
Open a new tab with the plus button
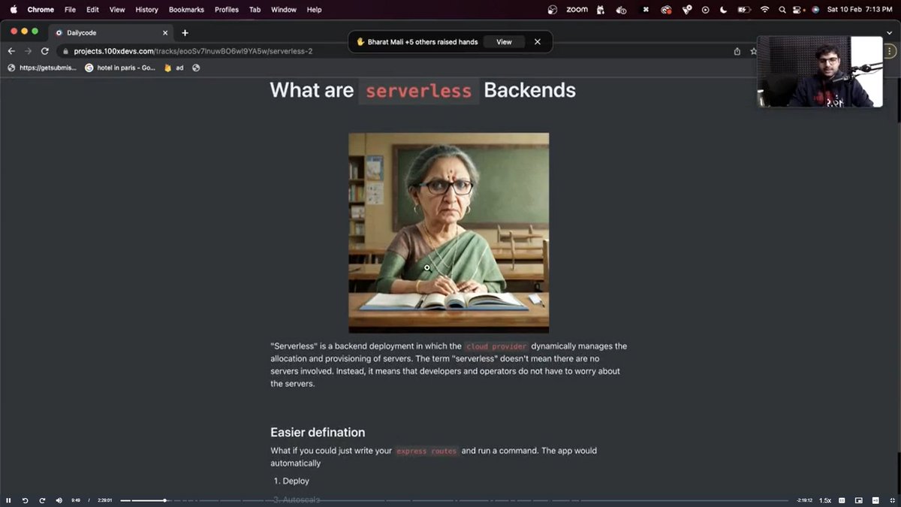185,32
